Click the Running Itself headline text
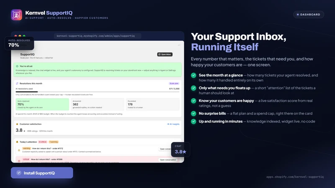335x188 pixels. pyautogui.click(x=224, y=47)
